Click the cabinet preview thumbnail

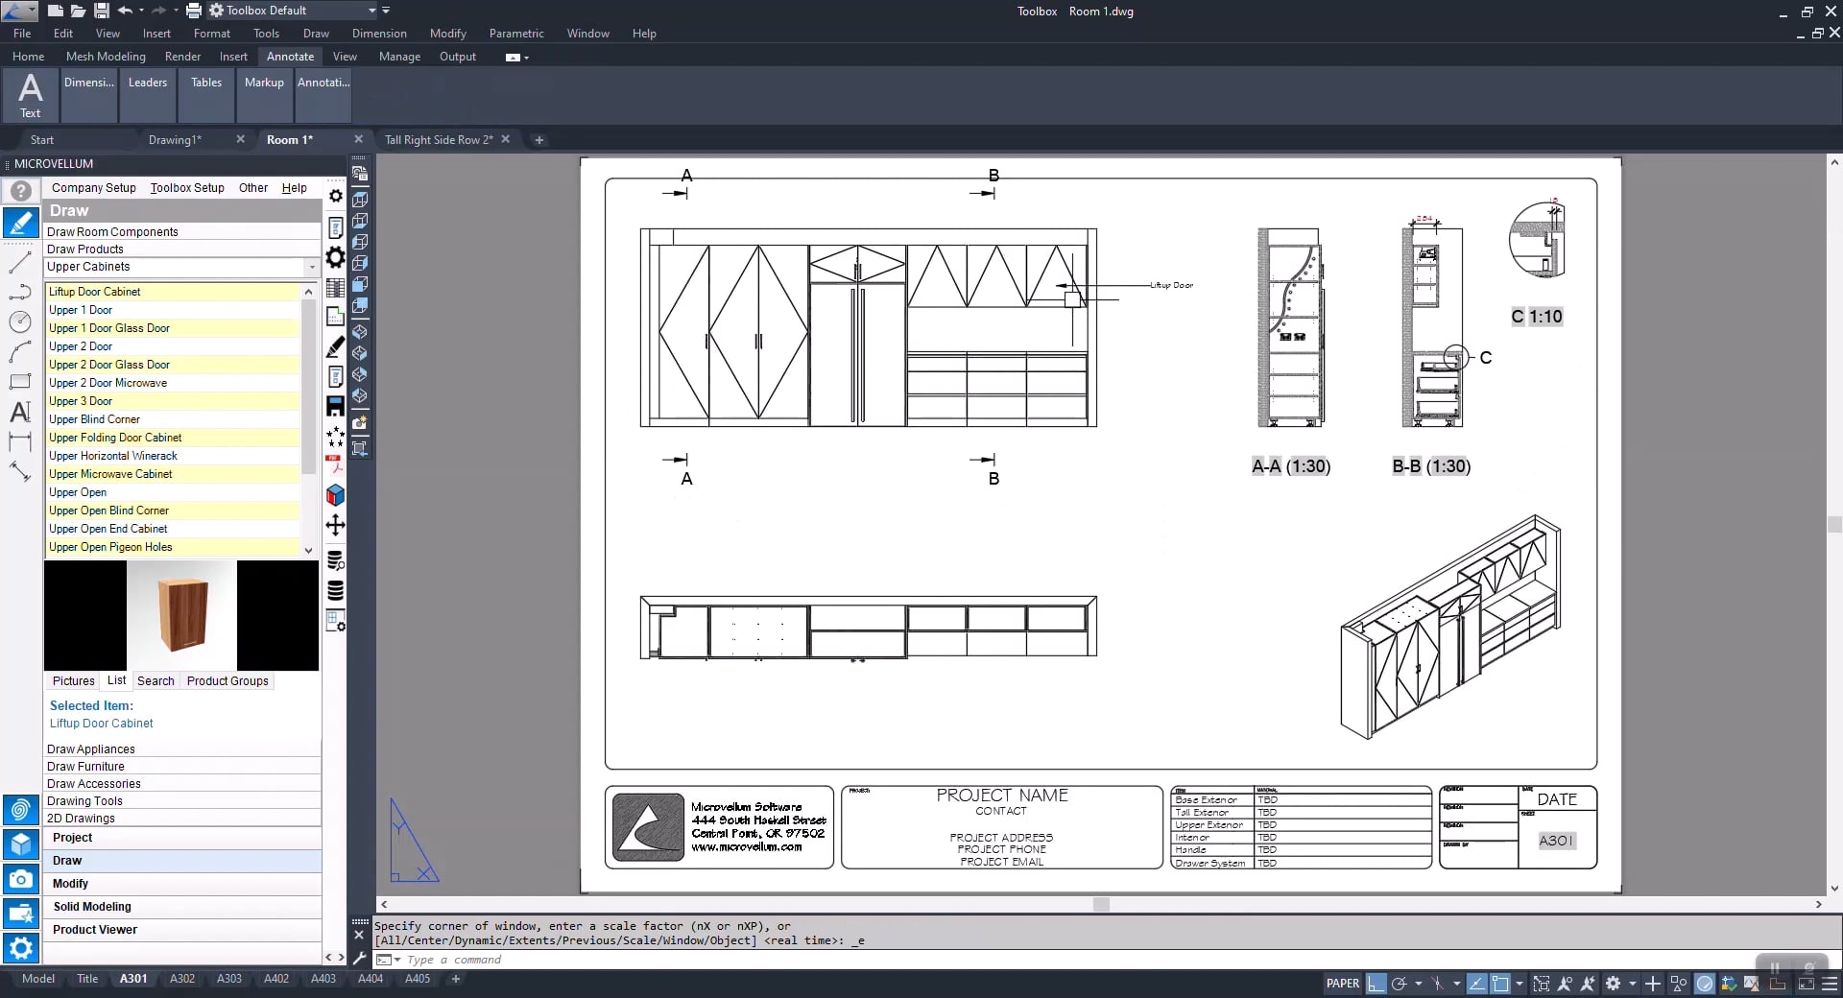click(x=181, y=615)
